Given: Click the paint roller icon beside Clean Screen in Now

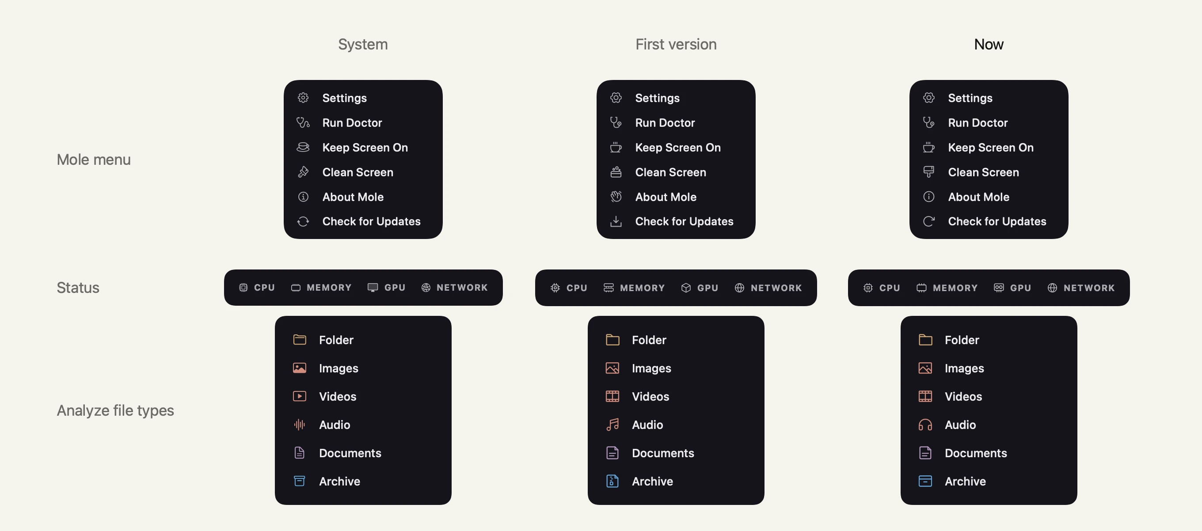Looking at the screenshot, I should pos(928,172).
